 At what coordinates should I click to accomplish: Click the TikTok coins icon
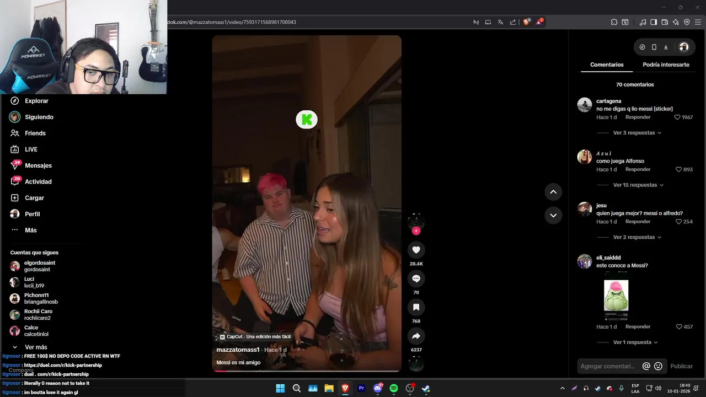[x=642, y=47]
